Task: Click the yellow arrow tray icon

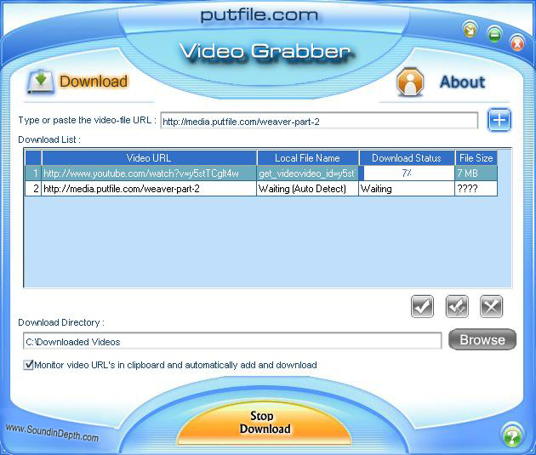Action: click(x=470, y=30)
